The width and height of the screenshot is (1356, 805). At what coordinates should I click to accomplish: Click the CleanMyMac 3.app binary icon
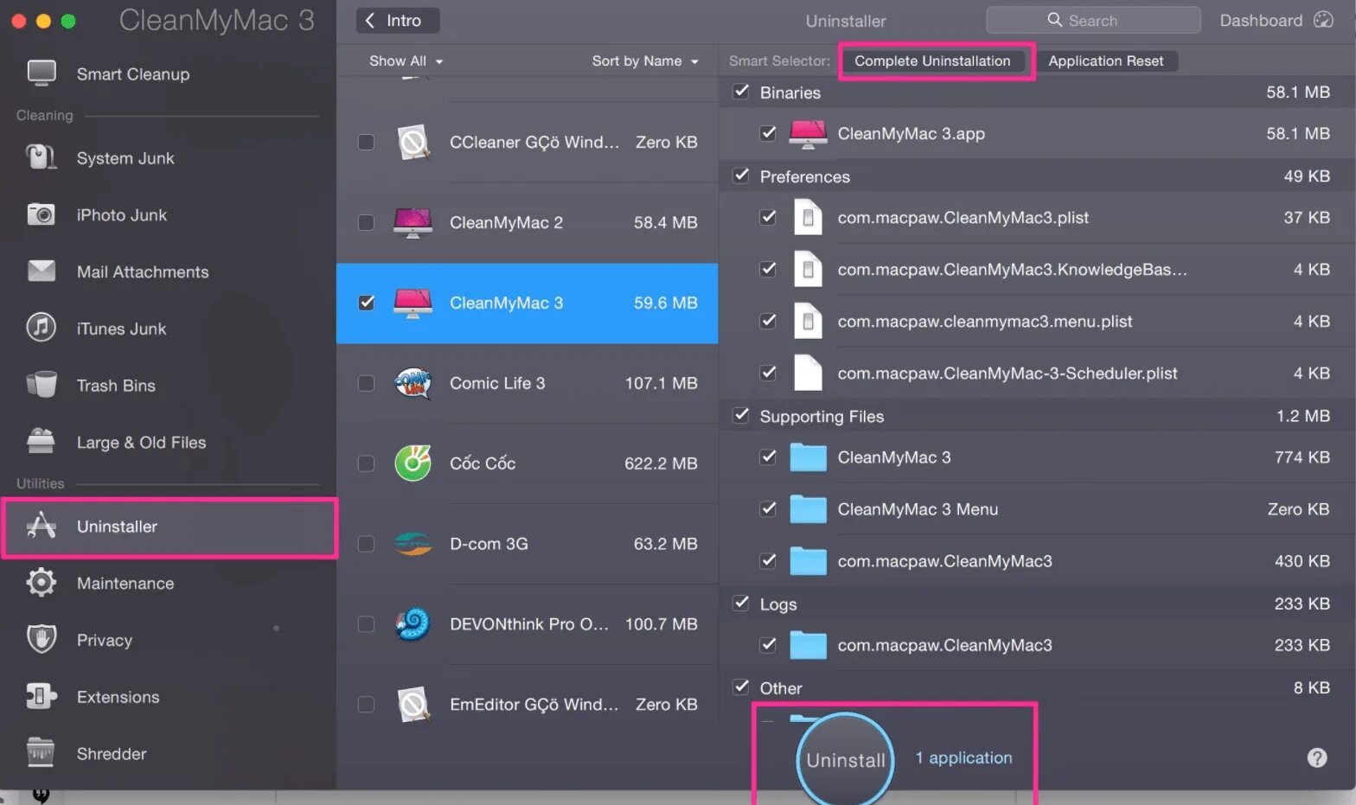[808, 134]
